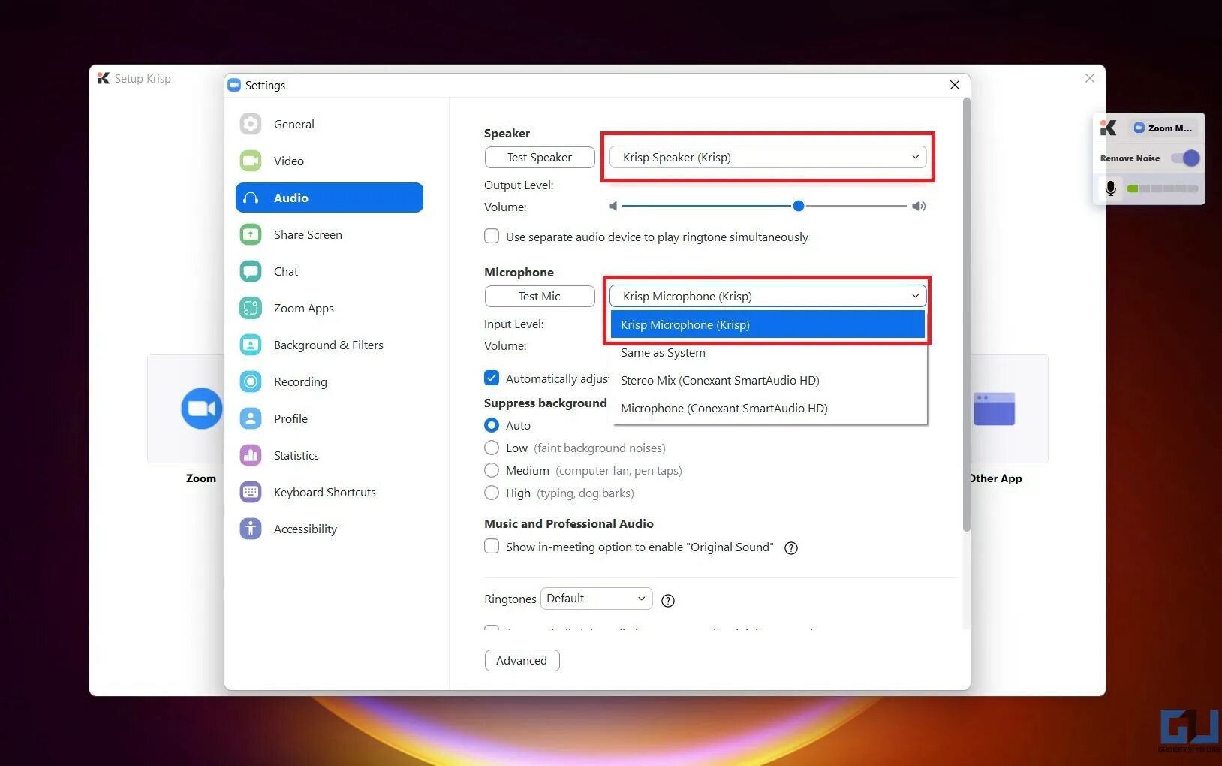This screenshot has height=766, width=1222.
Task: Click the Recording icon
Action: click(x=251, y=381)
